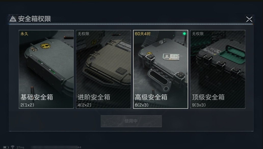Close the 安全箱权限 dialog with X
This screenshot has width=263, height=149.
(x=249, y=19)
